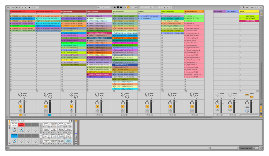Viewport: 269px width, 156px height.
Task: Click the Play button in the transport
Action: [x=115, y=7]
